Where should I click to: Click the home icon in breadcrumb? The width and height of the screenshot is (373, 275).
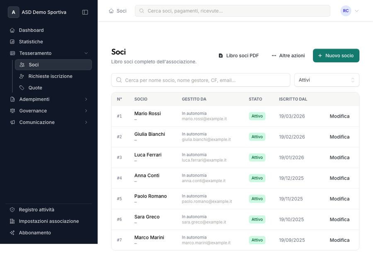pos(111,11)
